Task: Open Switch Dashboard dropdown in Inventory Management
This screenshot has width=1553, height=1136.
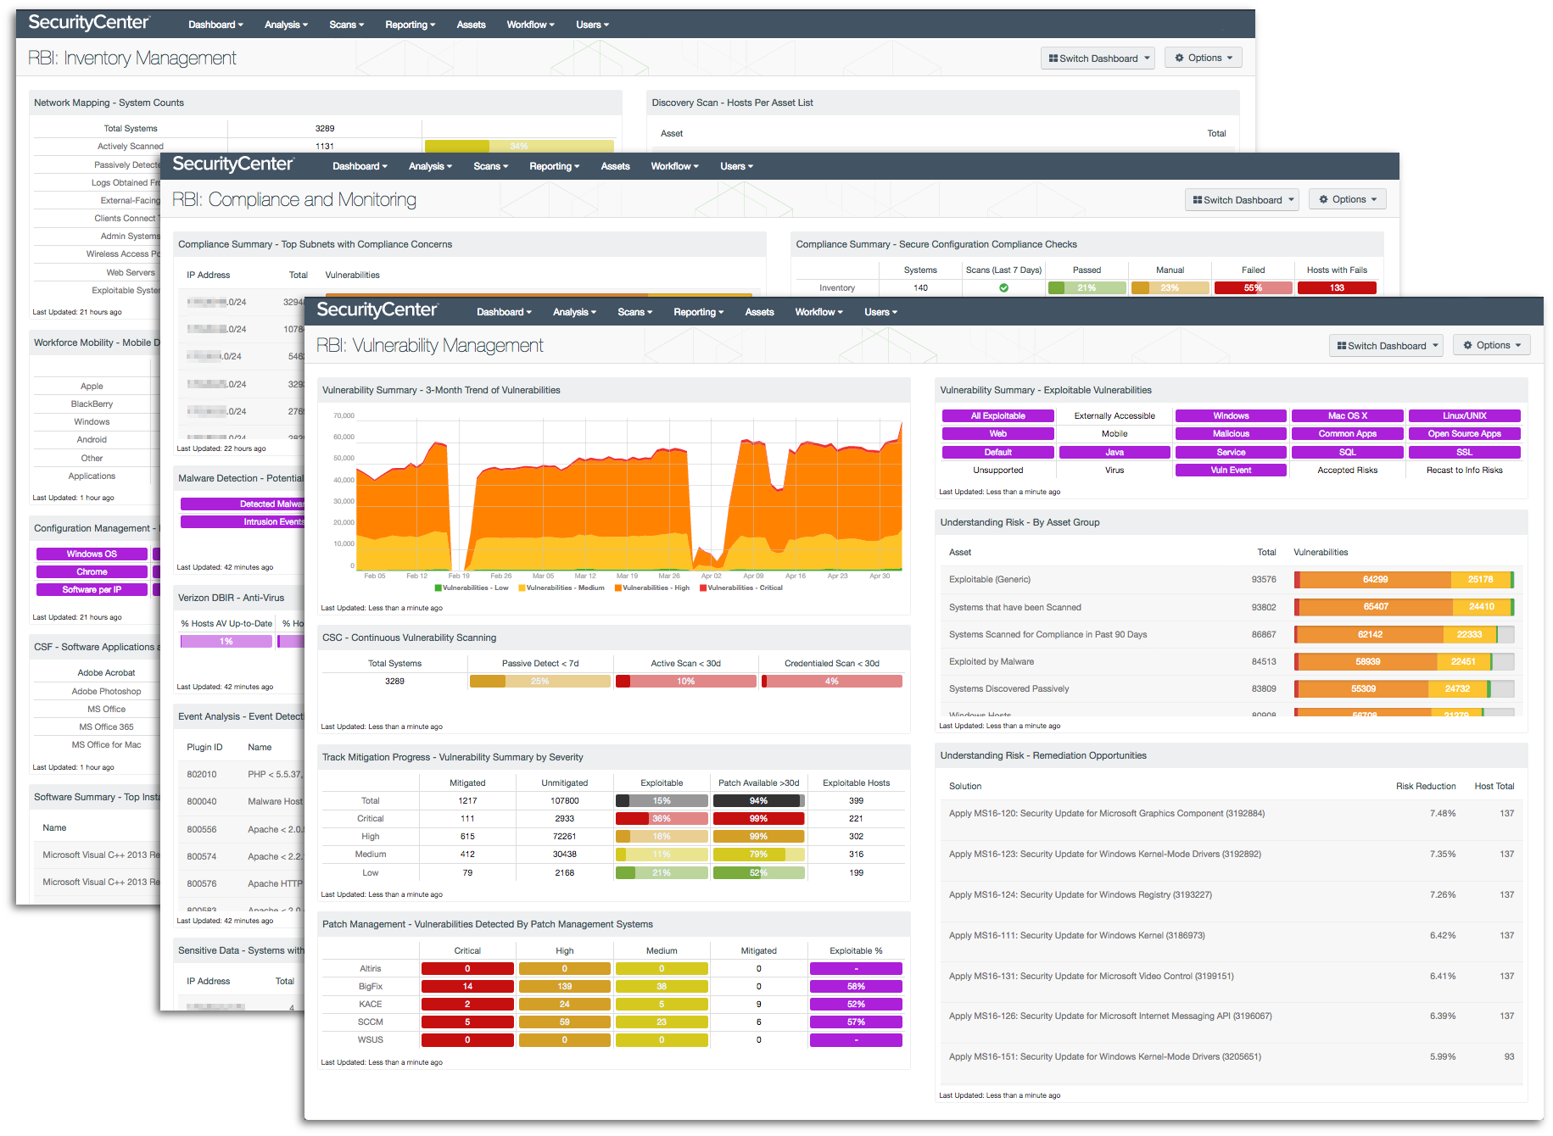Action: (x=1098, y=58)
